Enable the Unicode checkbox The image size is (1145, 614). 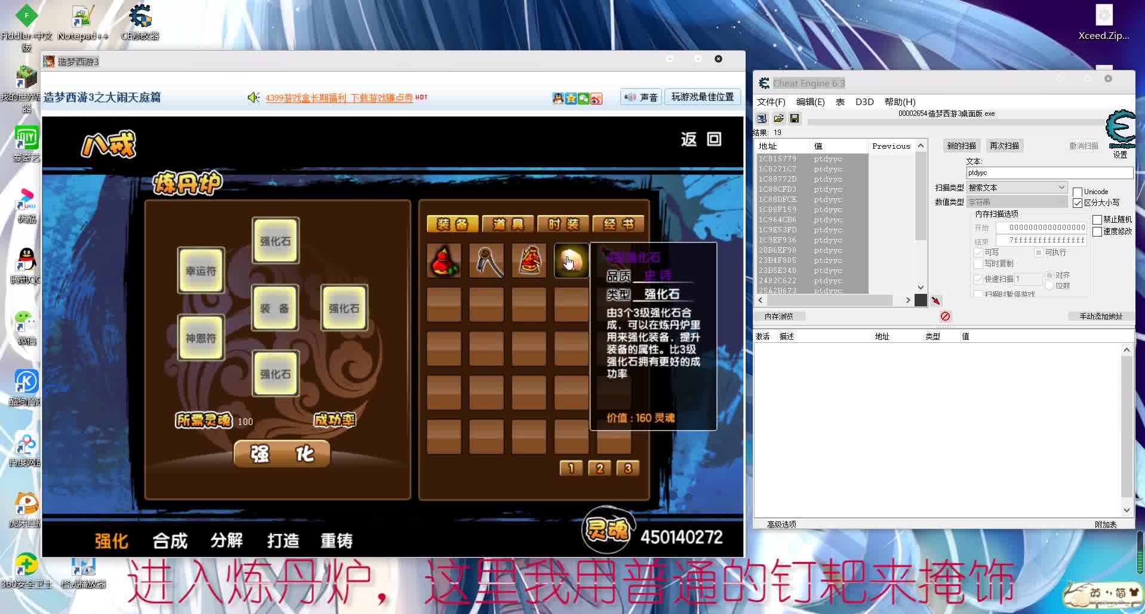tap(1078, 192)
